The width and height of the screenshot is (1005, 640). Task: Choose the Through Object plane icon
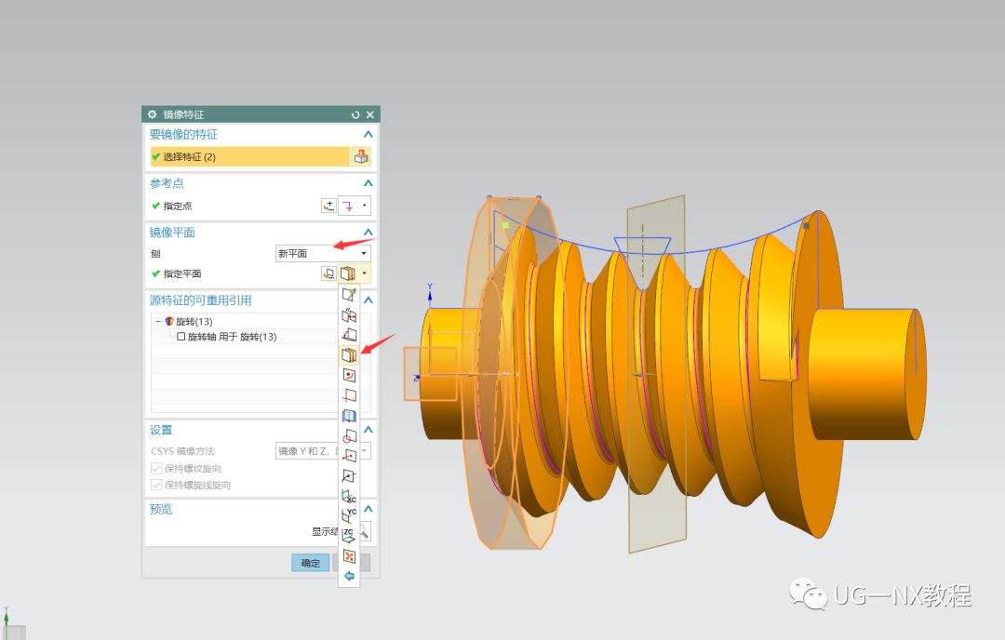[349, 435]
